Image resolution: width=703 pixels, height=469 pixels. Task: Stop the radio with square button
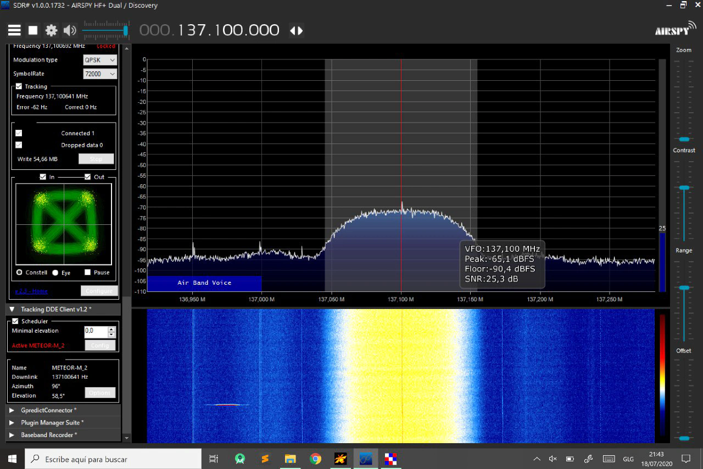click(33, 30)
